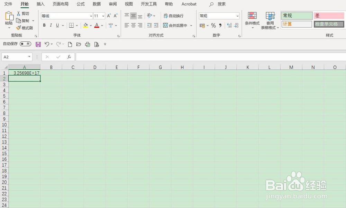Apply red font color A
This screenshot has height=208, width=346.
tap(97, 26)
